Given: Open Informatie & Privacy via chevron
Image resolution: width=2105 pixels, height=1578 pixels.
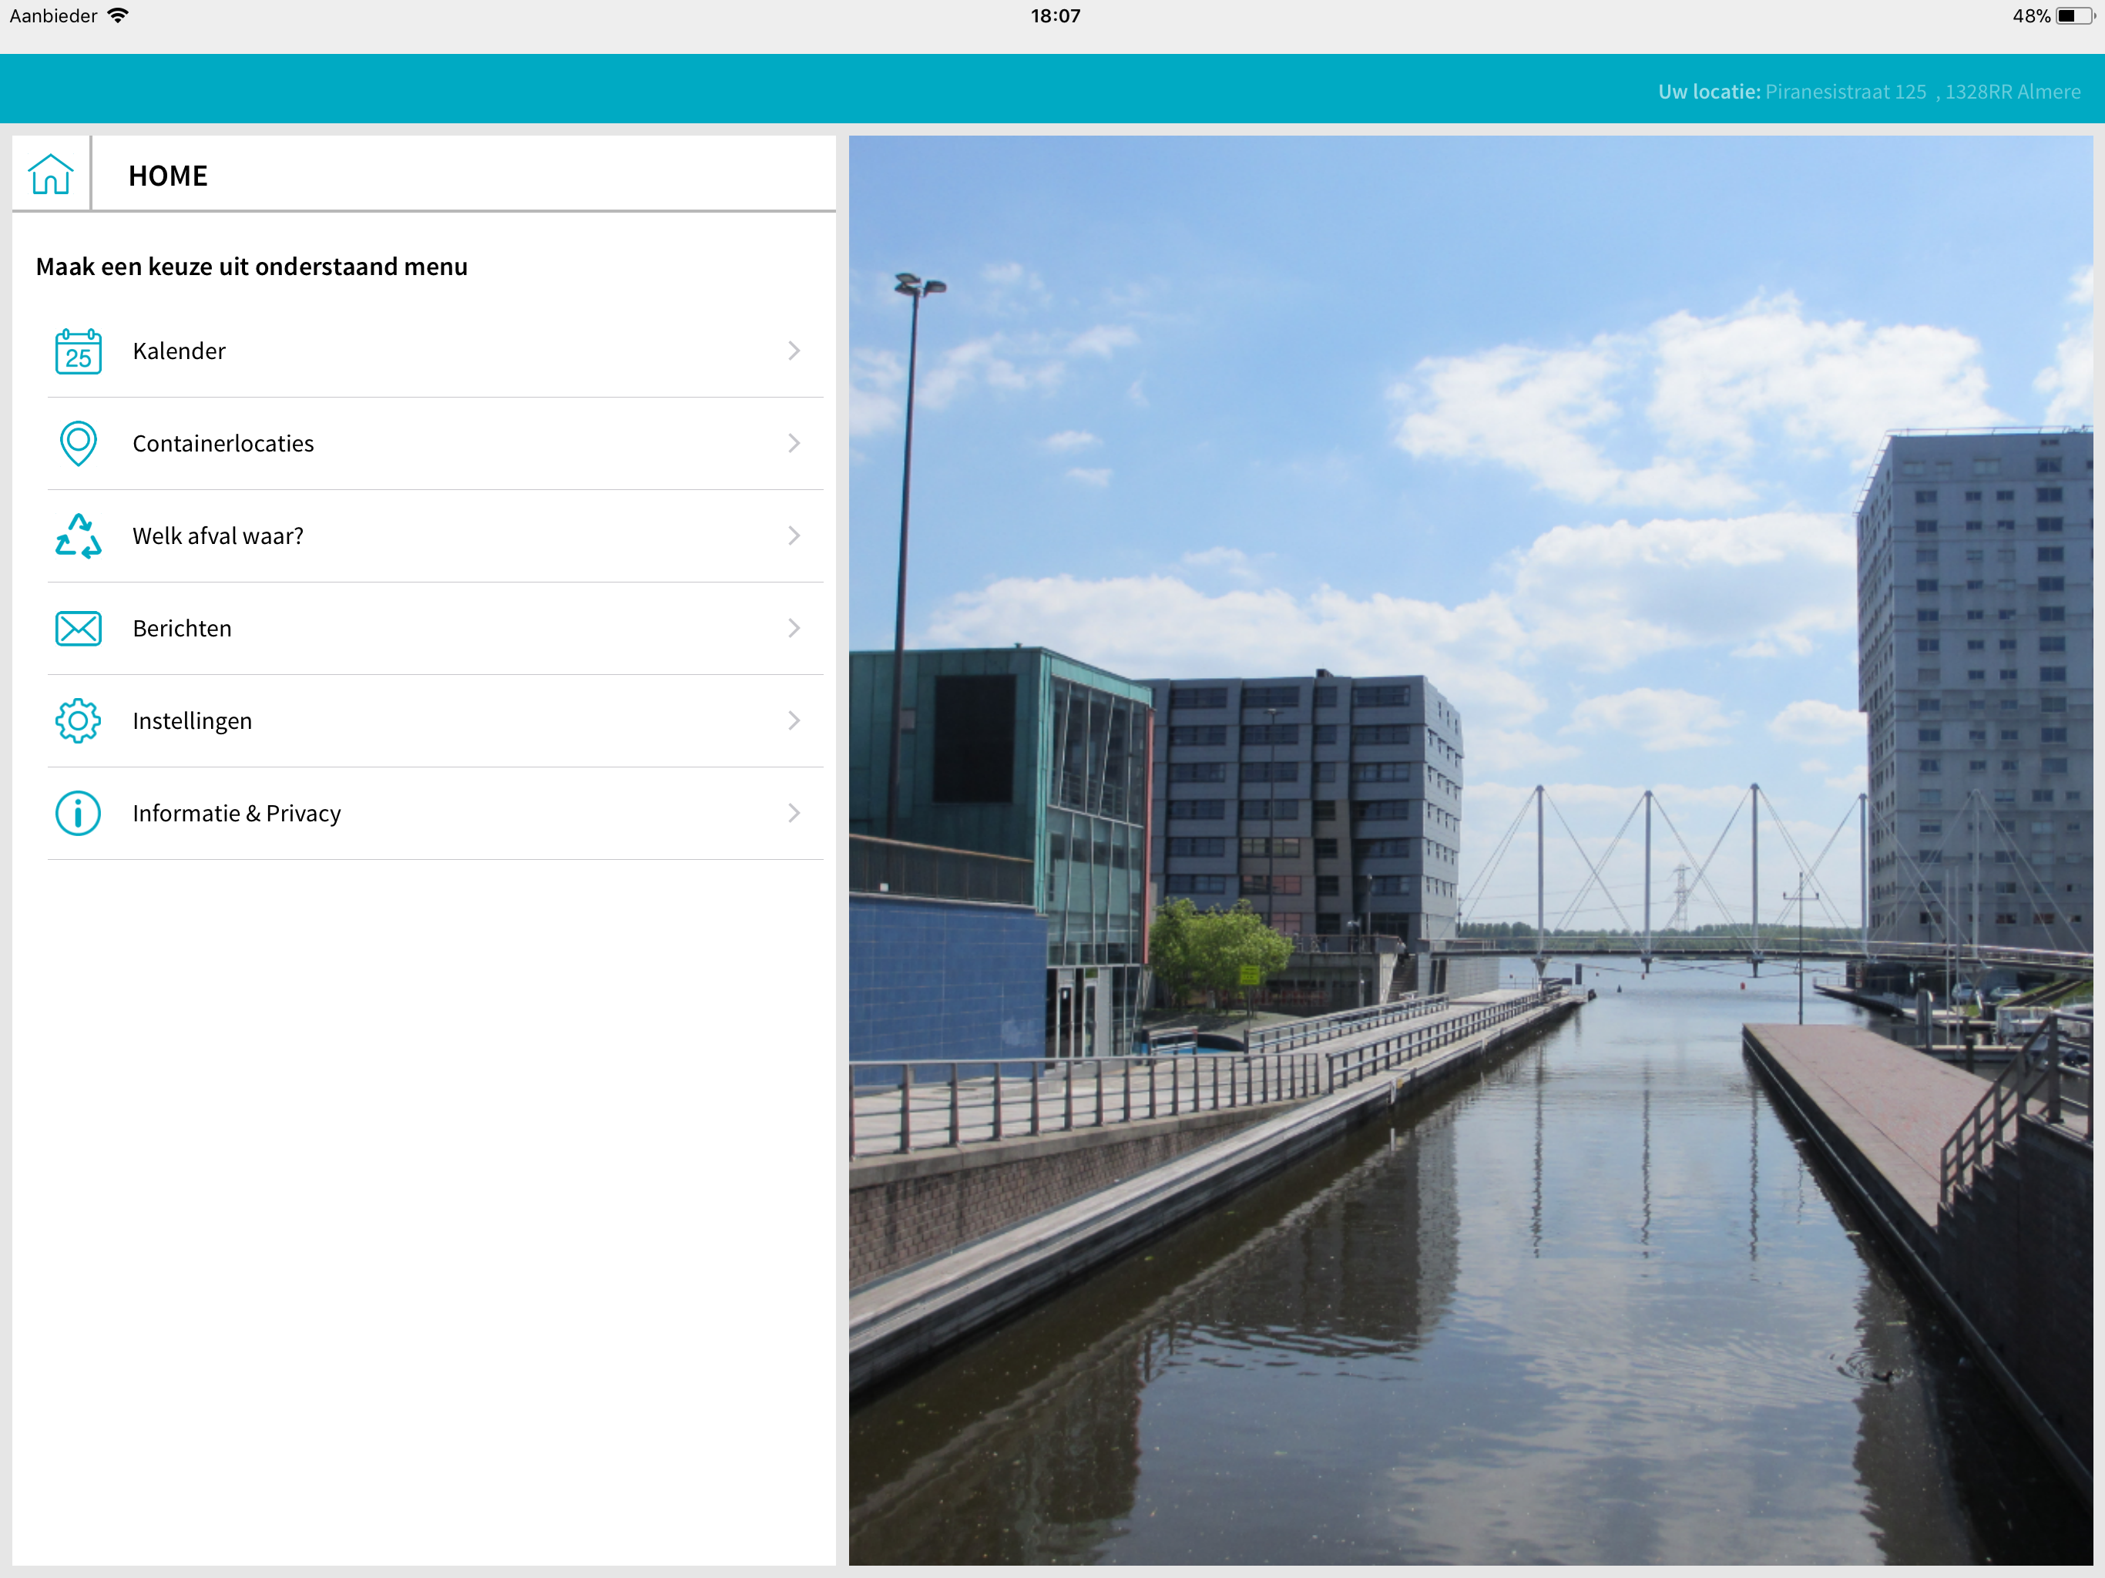Looking at the screenshot, I should [794, 813].
